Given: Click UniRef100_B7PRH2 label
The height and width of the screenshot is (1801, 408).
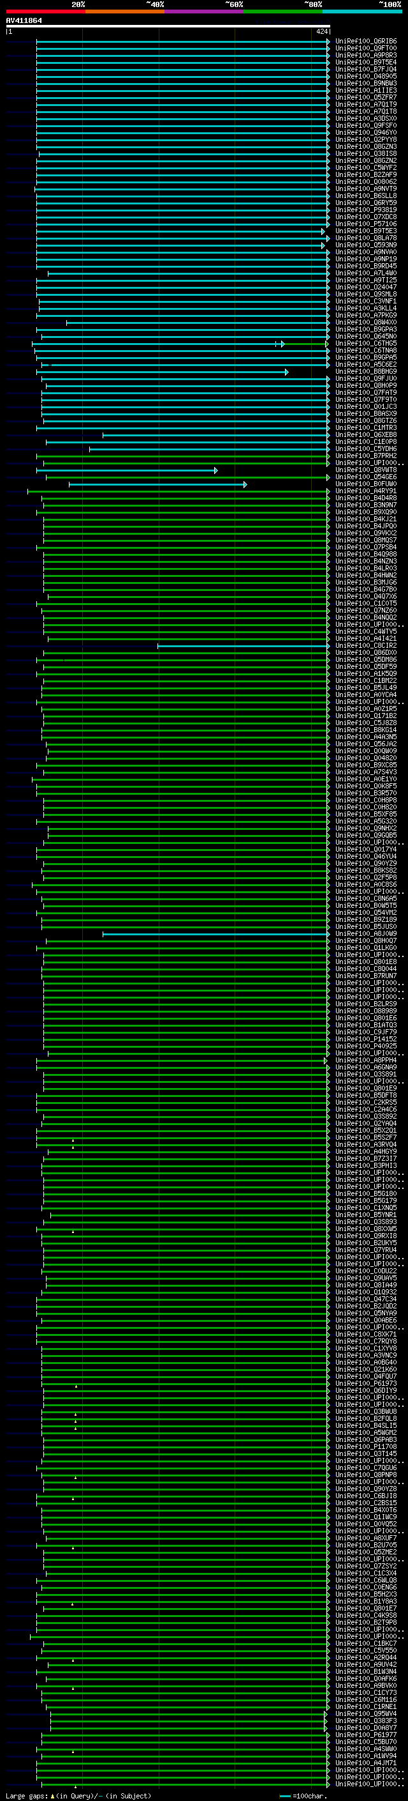Looking at the screenshot, I should click(366, 456).
